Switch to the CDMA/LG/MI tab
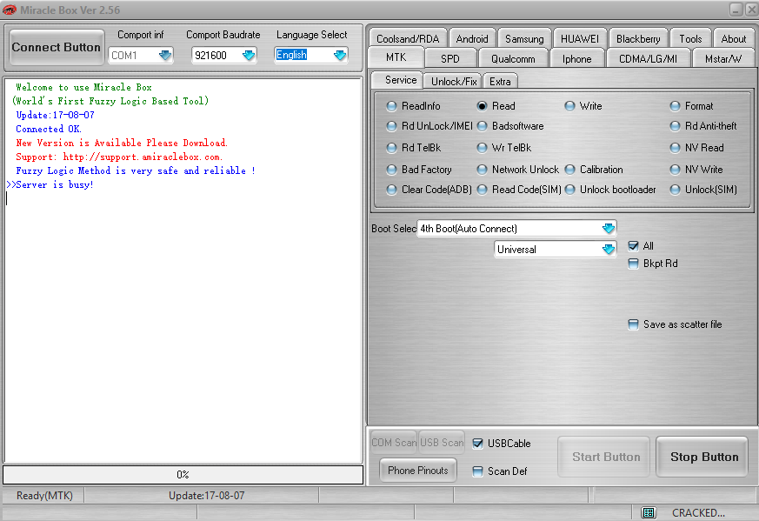 point(648,58)
